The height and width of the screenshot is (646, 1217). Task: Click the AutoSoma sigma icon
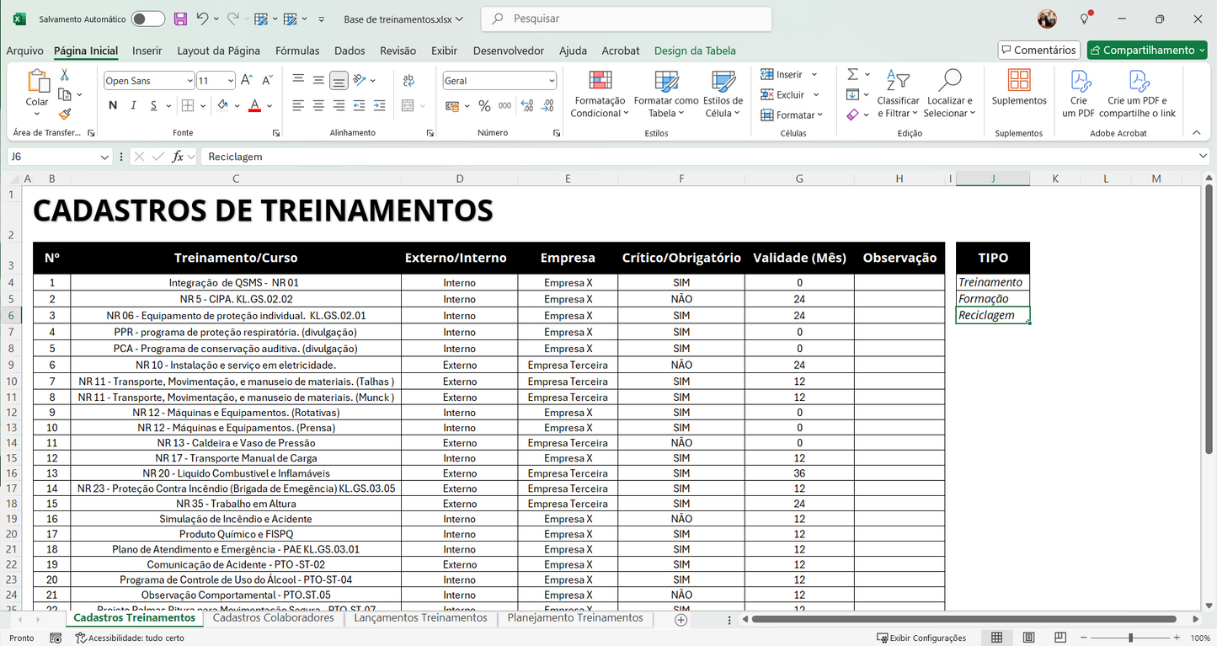855,74
